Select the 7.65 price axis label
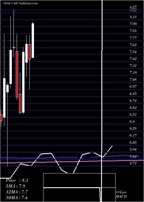 pos(133,45)
